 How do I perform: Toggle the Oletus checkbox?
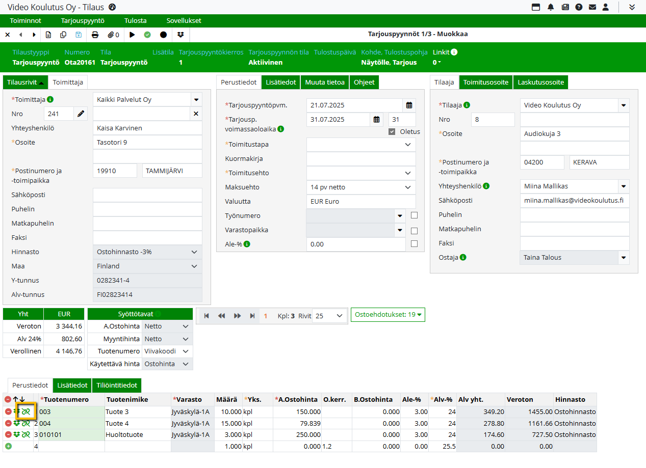pyautogui.click(x=392, y=132)
